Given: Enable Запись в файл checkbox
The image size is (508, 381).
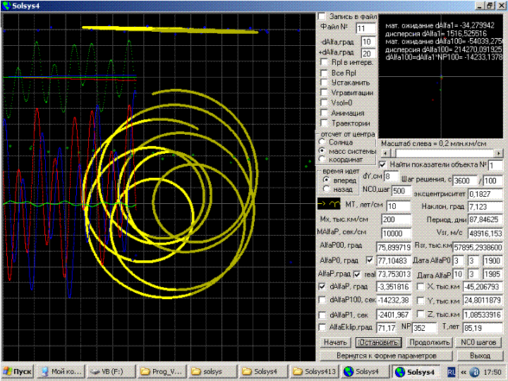Looking at the screenshot, I should tap(322, 16).
